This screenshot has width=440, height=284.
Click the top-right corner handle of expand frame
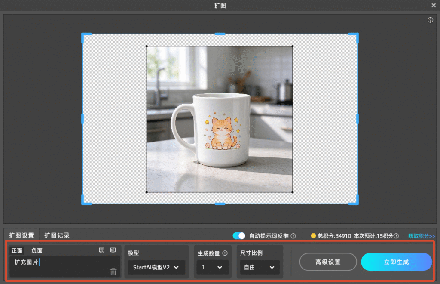pos(356,35)
